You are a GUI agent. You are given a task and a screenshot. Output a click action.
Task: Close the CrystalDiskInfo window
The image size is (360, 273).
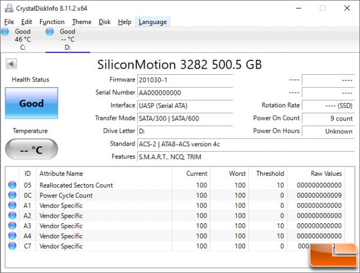tap(347, 8)
